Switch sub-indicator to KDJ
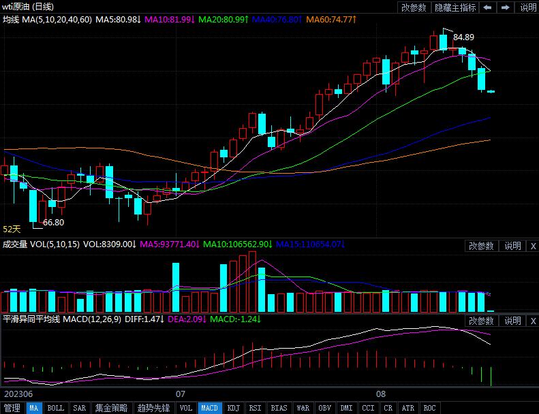This screenshot has height=414, width=539. pos(234,408)
